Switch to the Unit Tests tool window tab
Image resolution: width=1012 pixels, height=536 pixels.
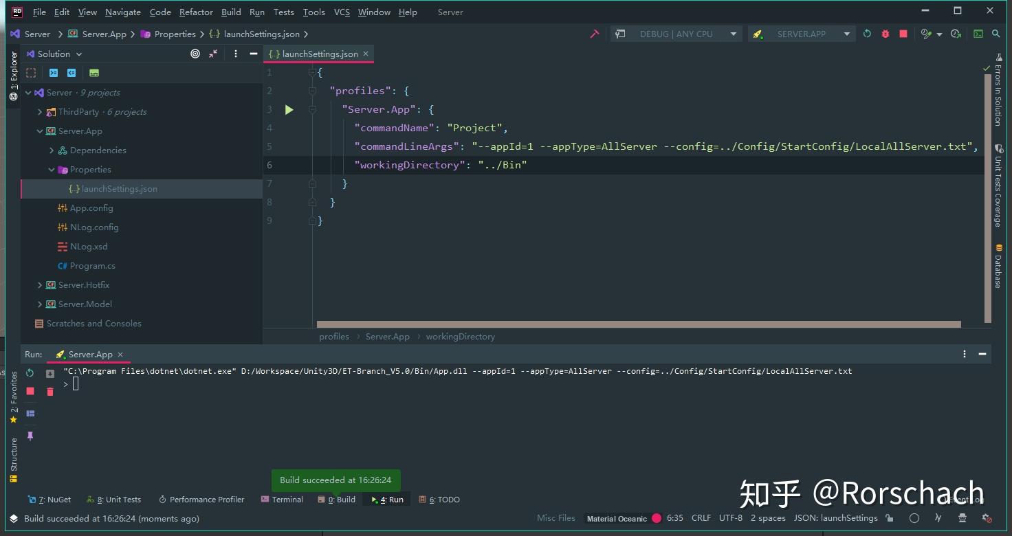(x=114, y=499)
